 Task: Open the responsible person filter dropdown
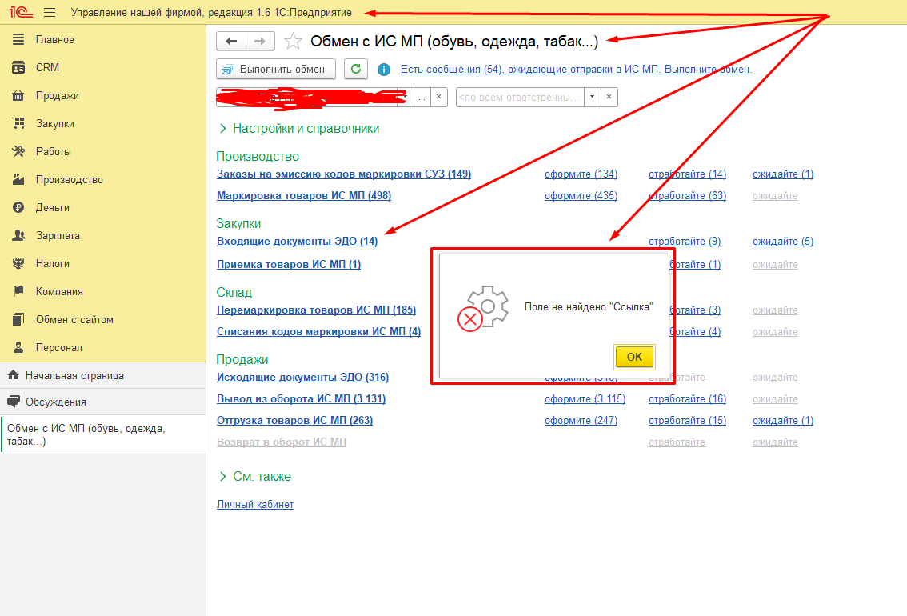(592, 97)
